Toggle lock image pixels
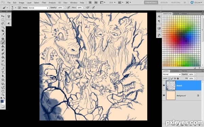Screen dimensions: 204x127 pos(172,79)
